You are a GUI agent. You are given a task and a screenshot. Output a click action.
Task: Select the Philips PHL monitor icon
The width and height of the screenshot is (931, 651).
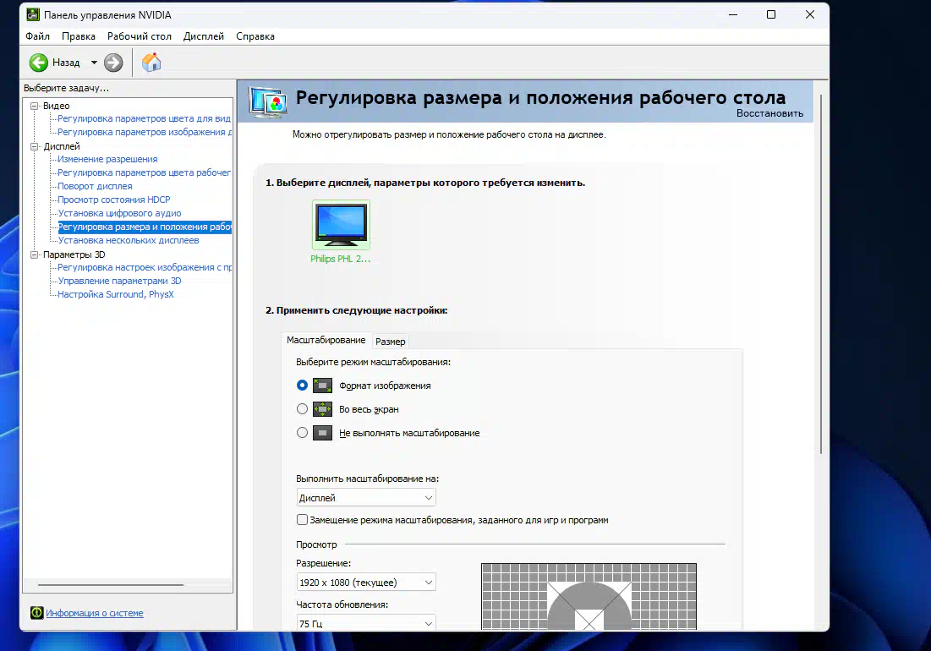tap(341, 225)
